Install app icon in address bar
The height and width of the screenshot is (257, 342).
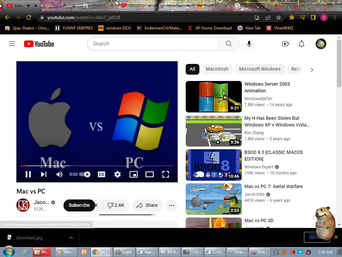[257, 17]
